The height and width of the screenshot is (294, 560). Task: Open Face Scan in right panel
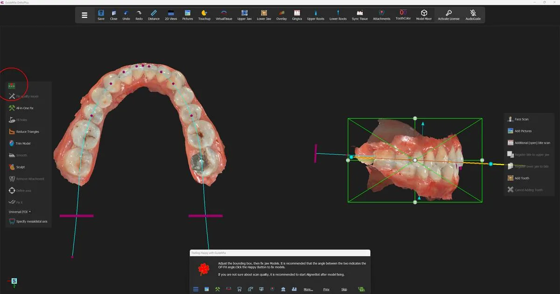pyautogui.click(x=518, y=119)
